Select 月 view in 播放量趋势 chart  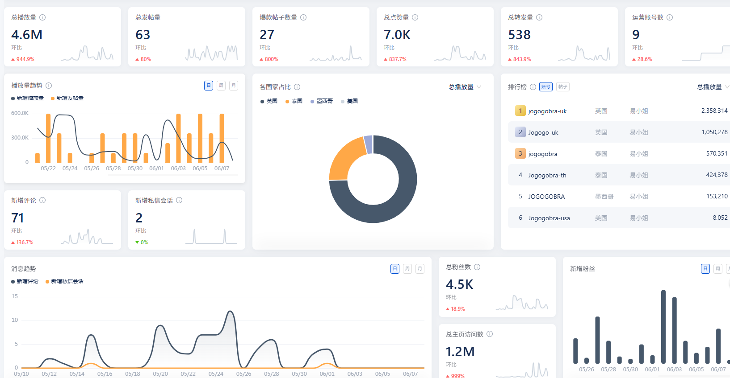(x=234, y=86)
